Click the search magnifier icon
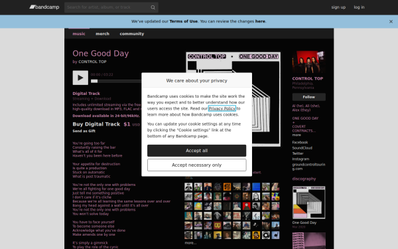The image size is (398, 249). 153,7
